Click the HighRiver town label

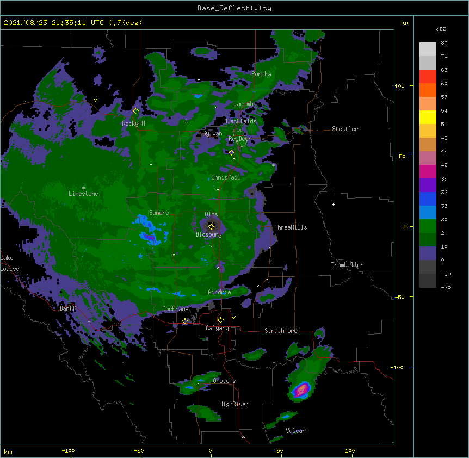pos(234,404)
